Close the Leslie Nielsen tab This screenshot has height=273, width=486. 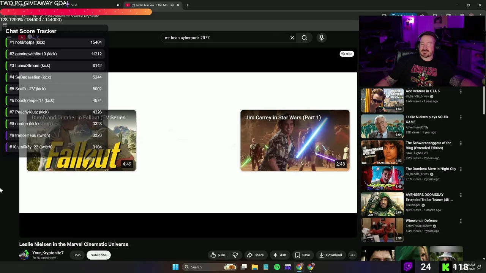pos(178,5)
